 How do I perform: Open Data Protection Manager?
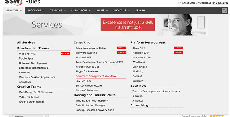(90, 105)
